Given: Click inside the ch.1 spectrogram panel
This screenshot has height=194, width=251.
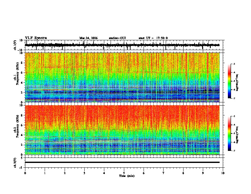Looking at the screenshot, I should click(x=122, y=77).
